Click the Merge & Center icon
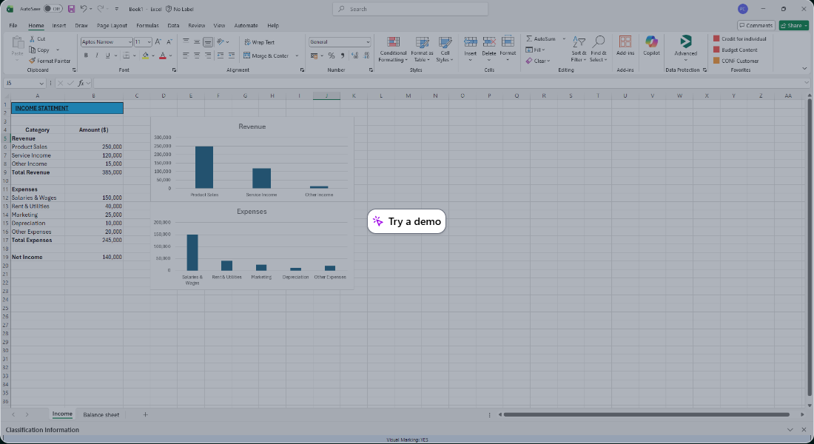This screenshot has height=444, width=814. click(246, 55)
